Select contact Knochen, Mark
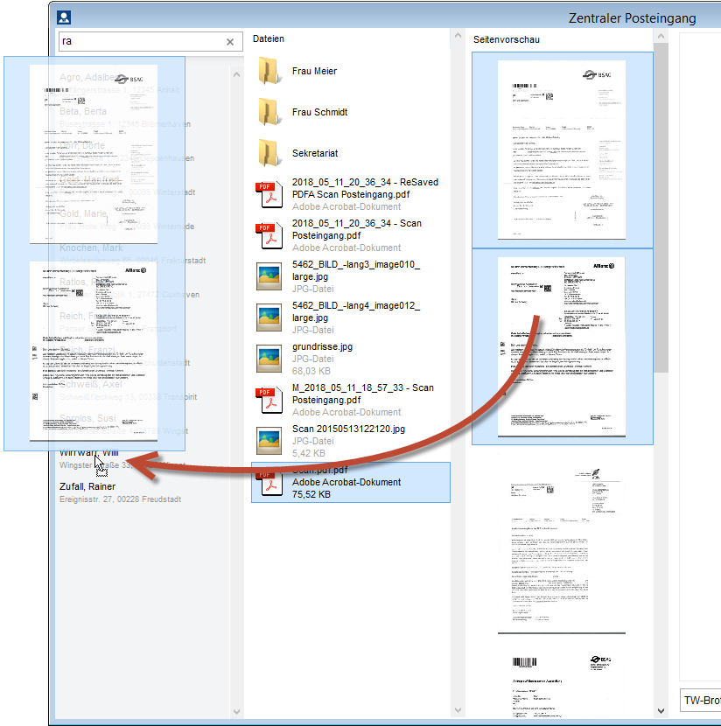 pos(132,254)
